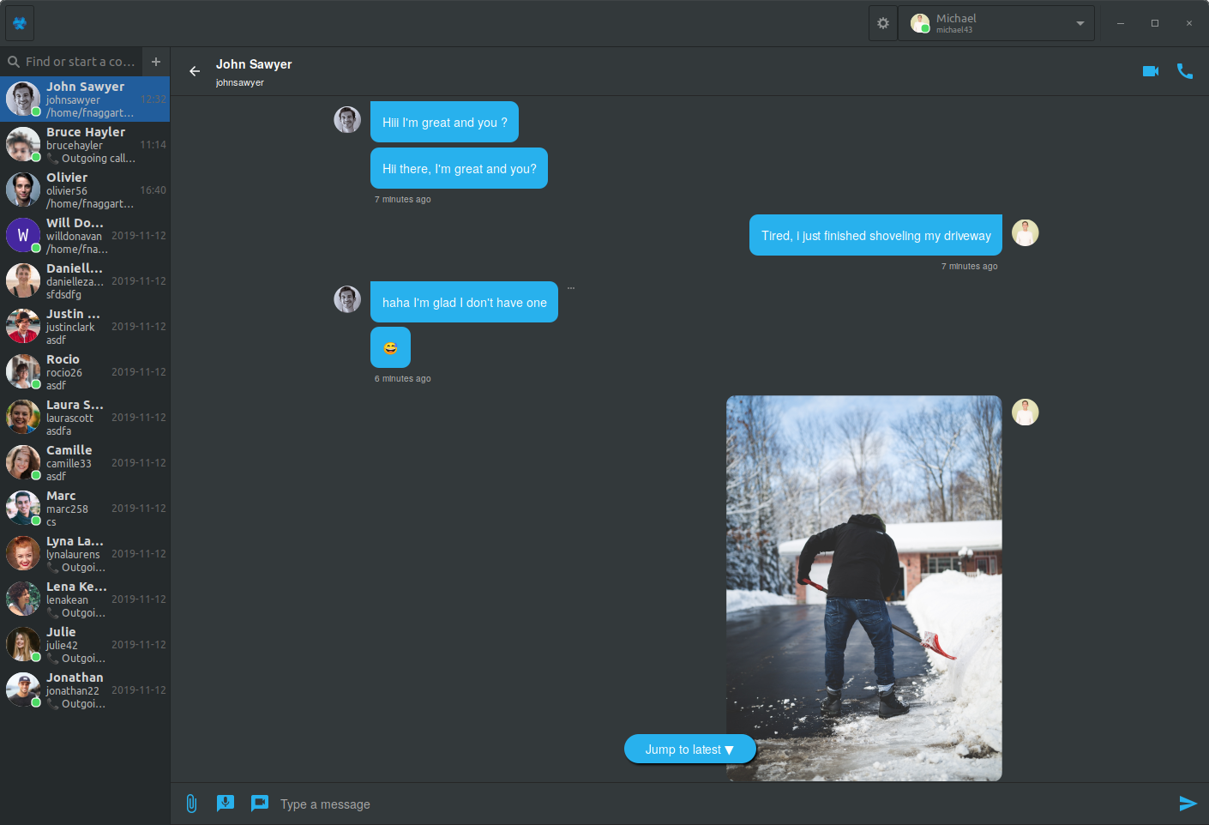The image size is (1209, 825).
Task: Click the plus icon to add conversation
Action: click(156, 62)
